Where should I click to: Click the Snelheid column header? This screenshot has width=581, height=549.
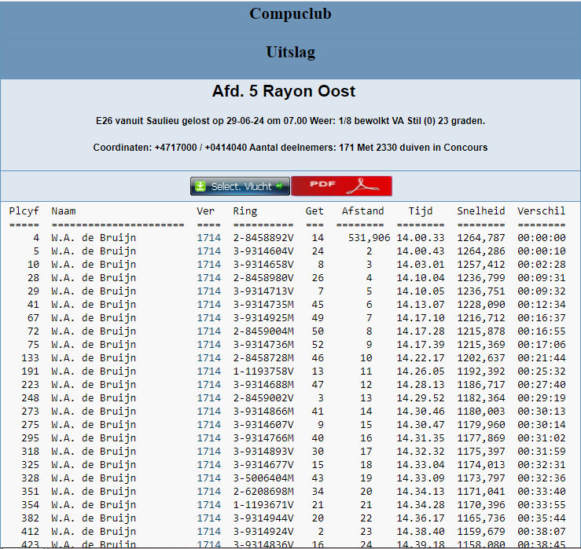click(x=480, y=210)
